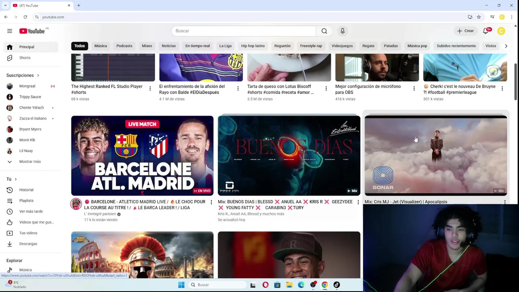Open Mongraal channel subscription
519x292 pixels.
[31, 86]
